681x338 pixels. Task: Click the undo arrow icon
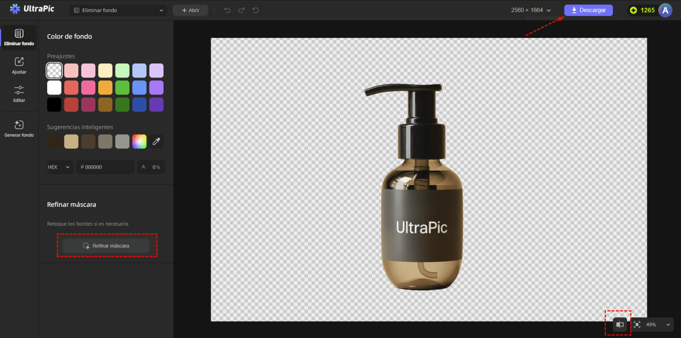227,10
